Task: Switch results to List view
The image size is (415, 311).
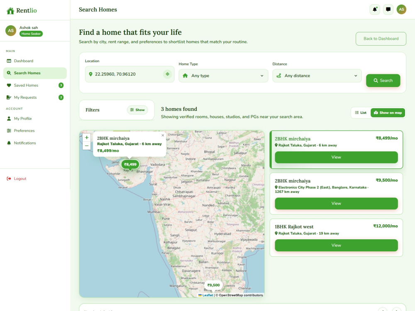Action: [361, 113]
